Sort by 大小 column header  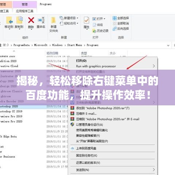(x=112, y=53)
